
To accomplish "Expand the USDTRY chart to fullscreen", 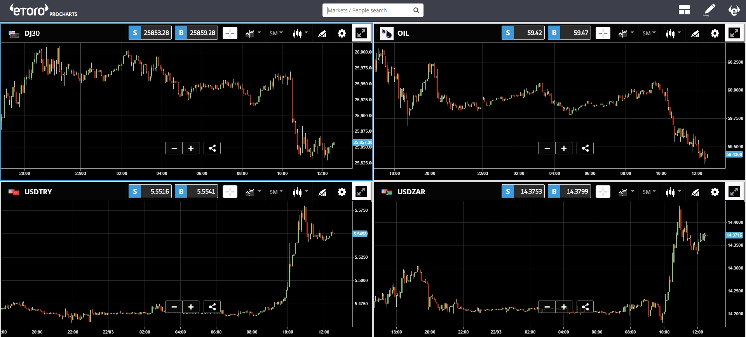I will (361, 192).
